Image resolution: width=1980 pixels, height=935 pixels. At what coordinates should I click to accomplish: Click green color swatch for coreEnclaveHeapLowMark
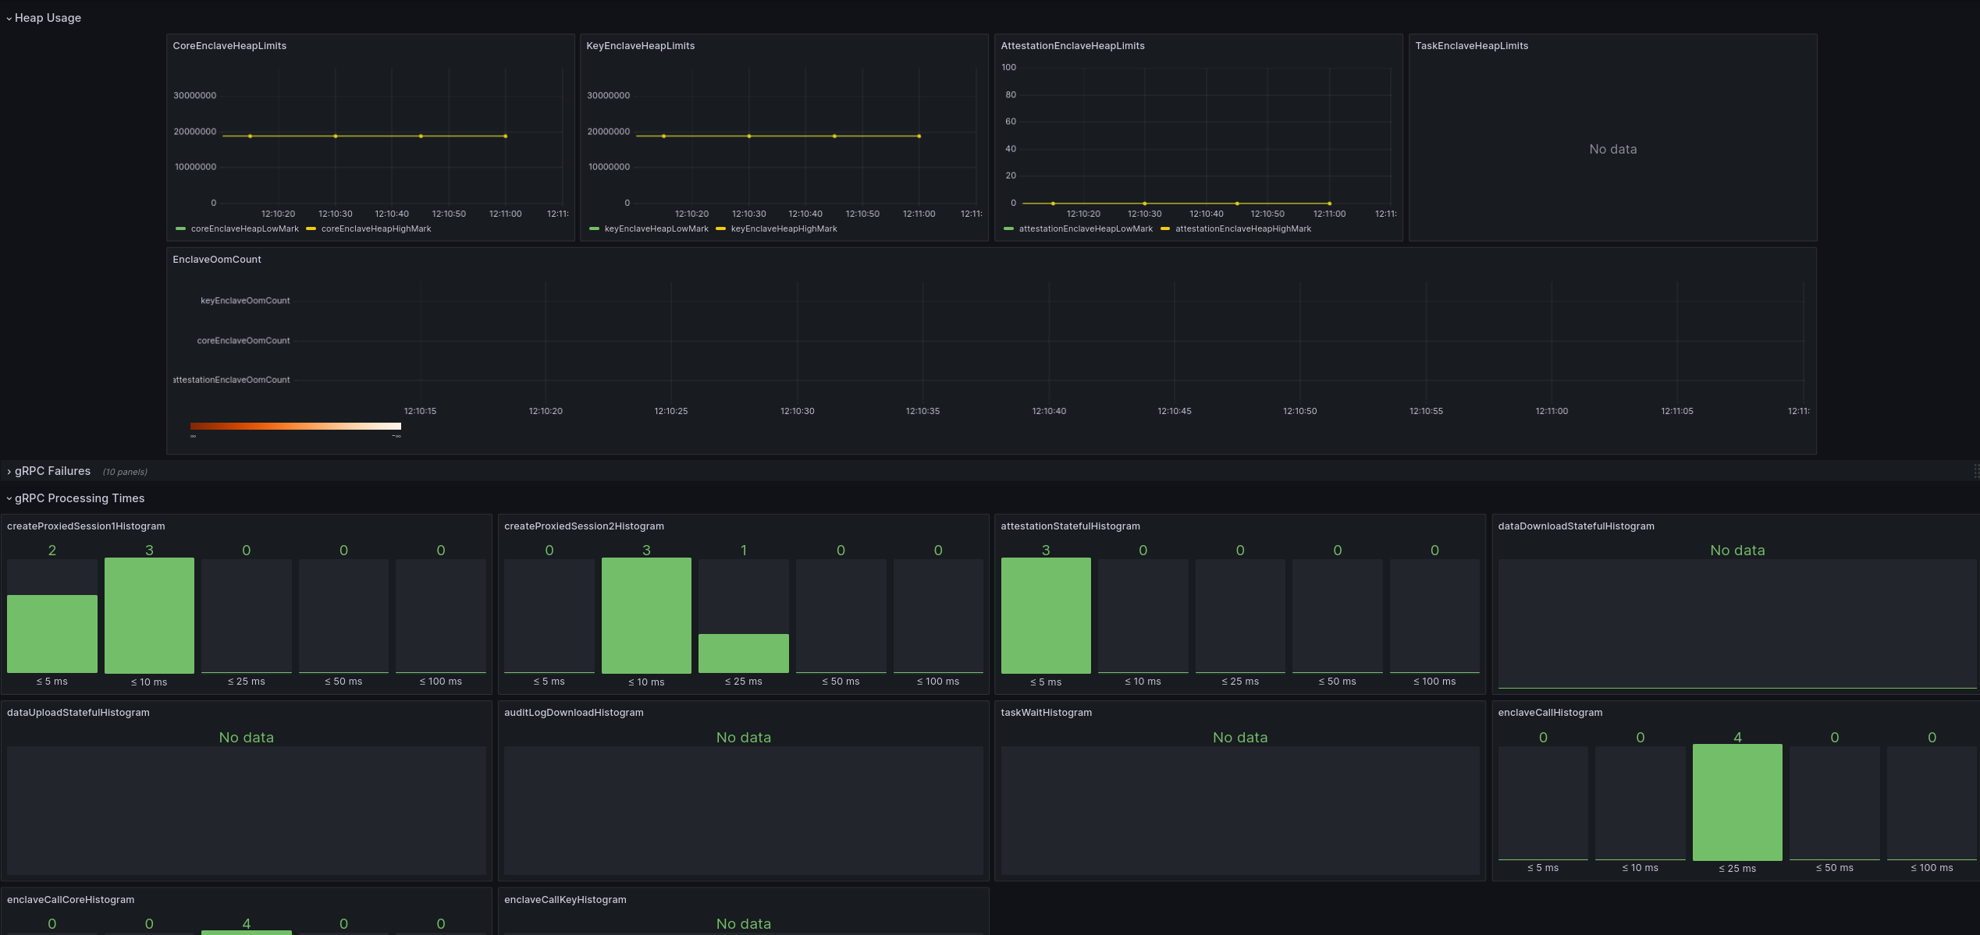pos(181,229)
